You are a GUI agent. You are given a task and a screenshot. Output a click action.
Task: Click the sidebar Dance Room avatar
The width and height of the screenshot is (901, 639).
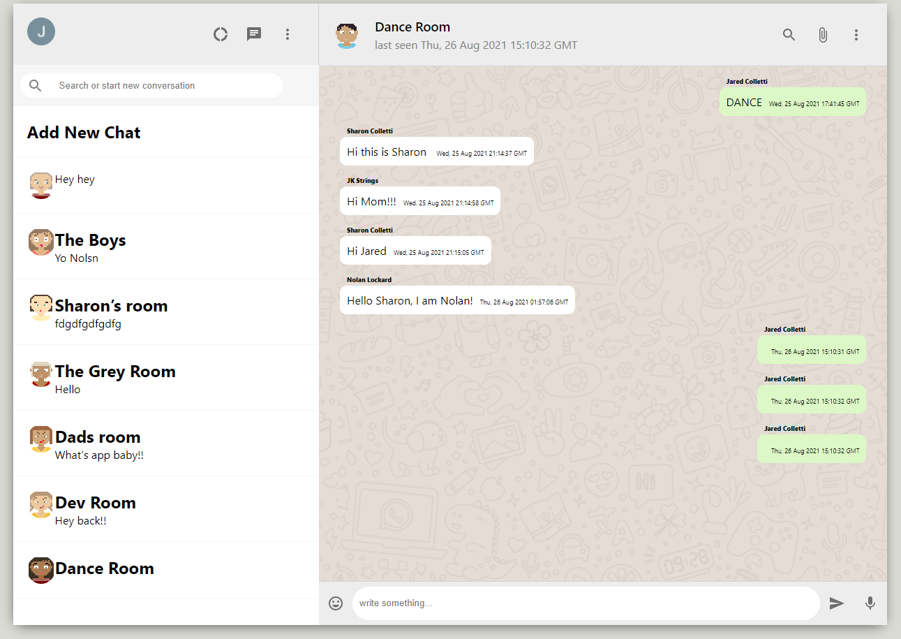(41, 570)
